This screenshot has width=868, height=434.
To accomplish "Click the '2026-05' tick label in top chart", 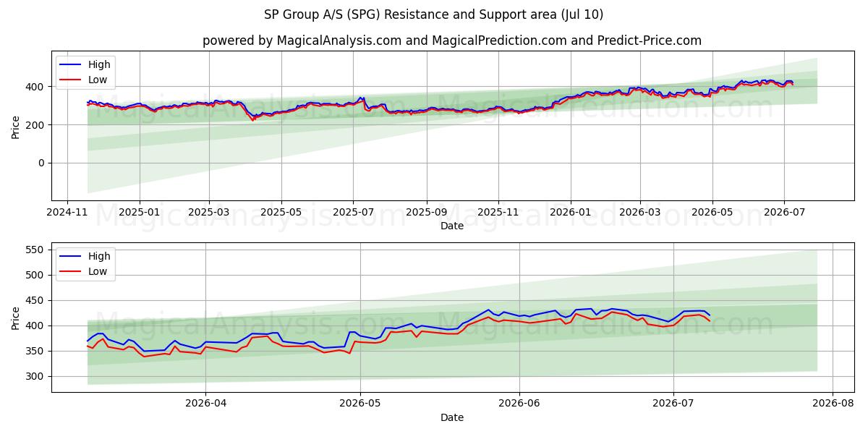I will (712, 213).
